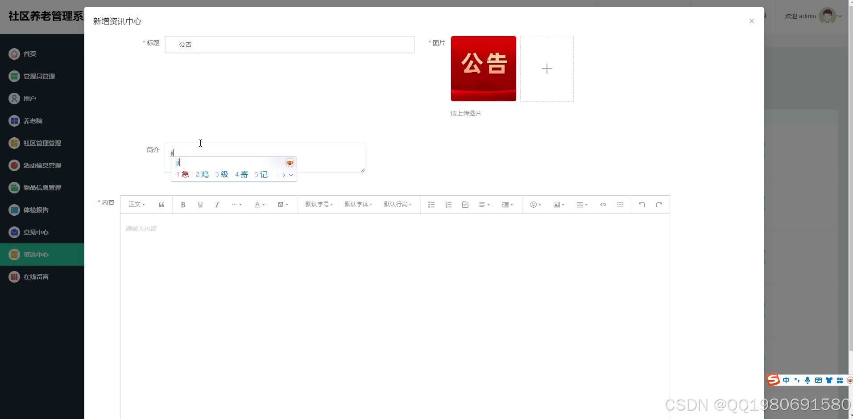The width and height of the screenshot is (853, 419).
Task: Select IME candidate 5 记
Action: pos(261,174)
